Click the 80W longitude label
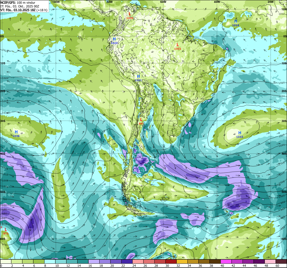This screenshot has width=287, height=268. pyautogui.click(x=109, y=2)
